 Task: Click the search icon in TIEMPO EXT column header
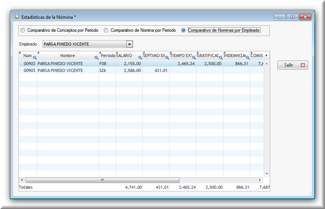coord(194,58)
